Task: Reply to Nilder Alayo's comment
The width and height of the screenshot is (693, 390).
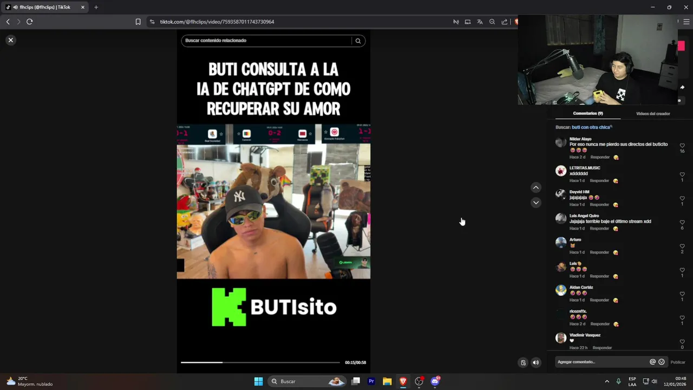Action: (x=600, y=157)
